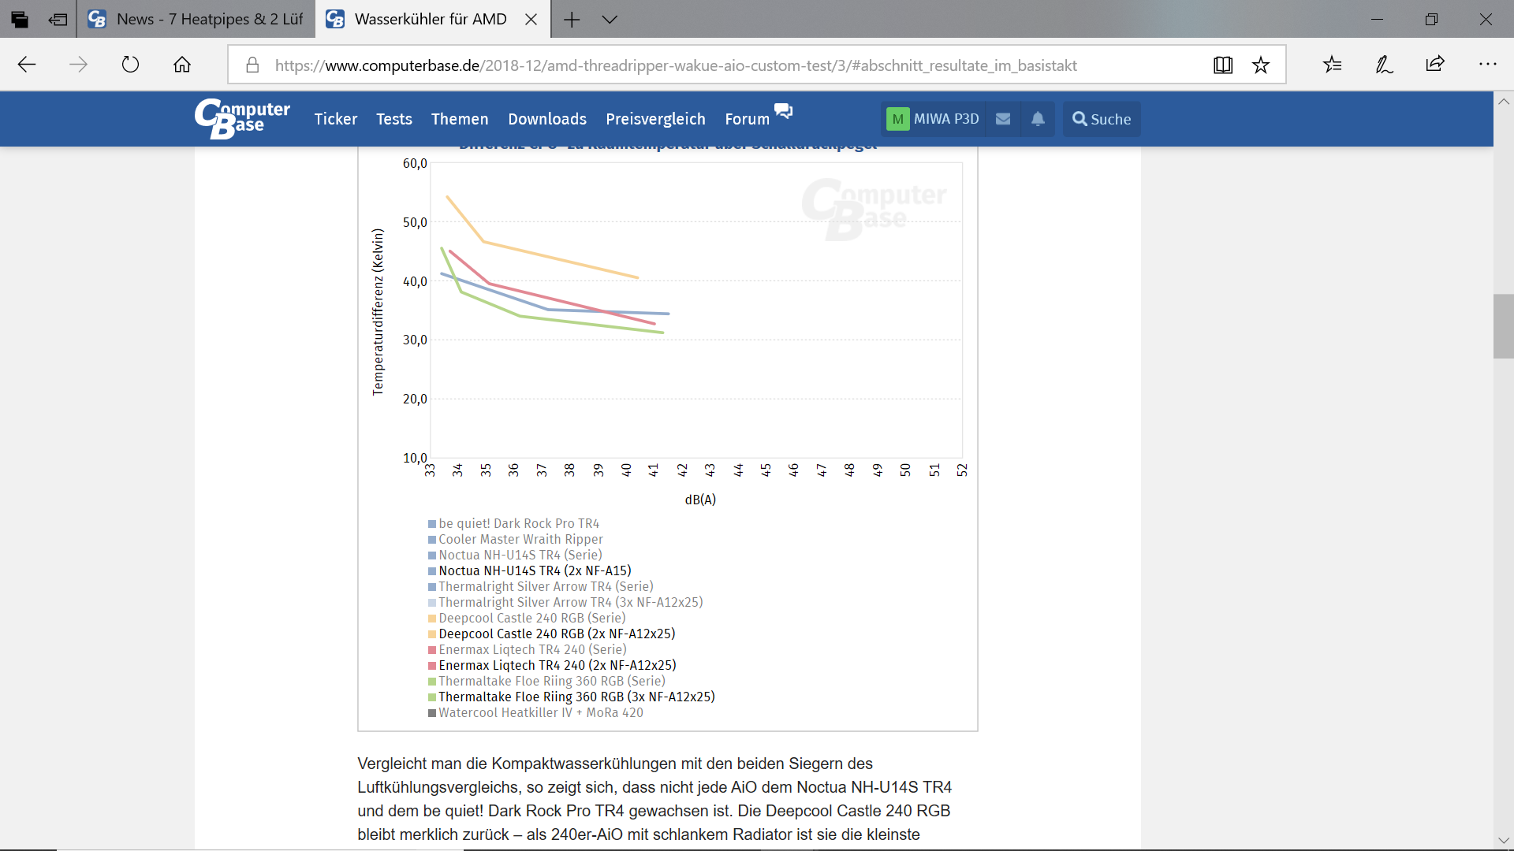Open the MIWA P3D user menu
This screenshot has height=851, width=1514.
[x=934, y=119]
